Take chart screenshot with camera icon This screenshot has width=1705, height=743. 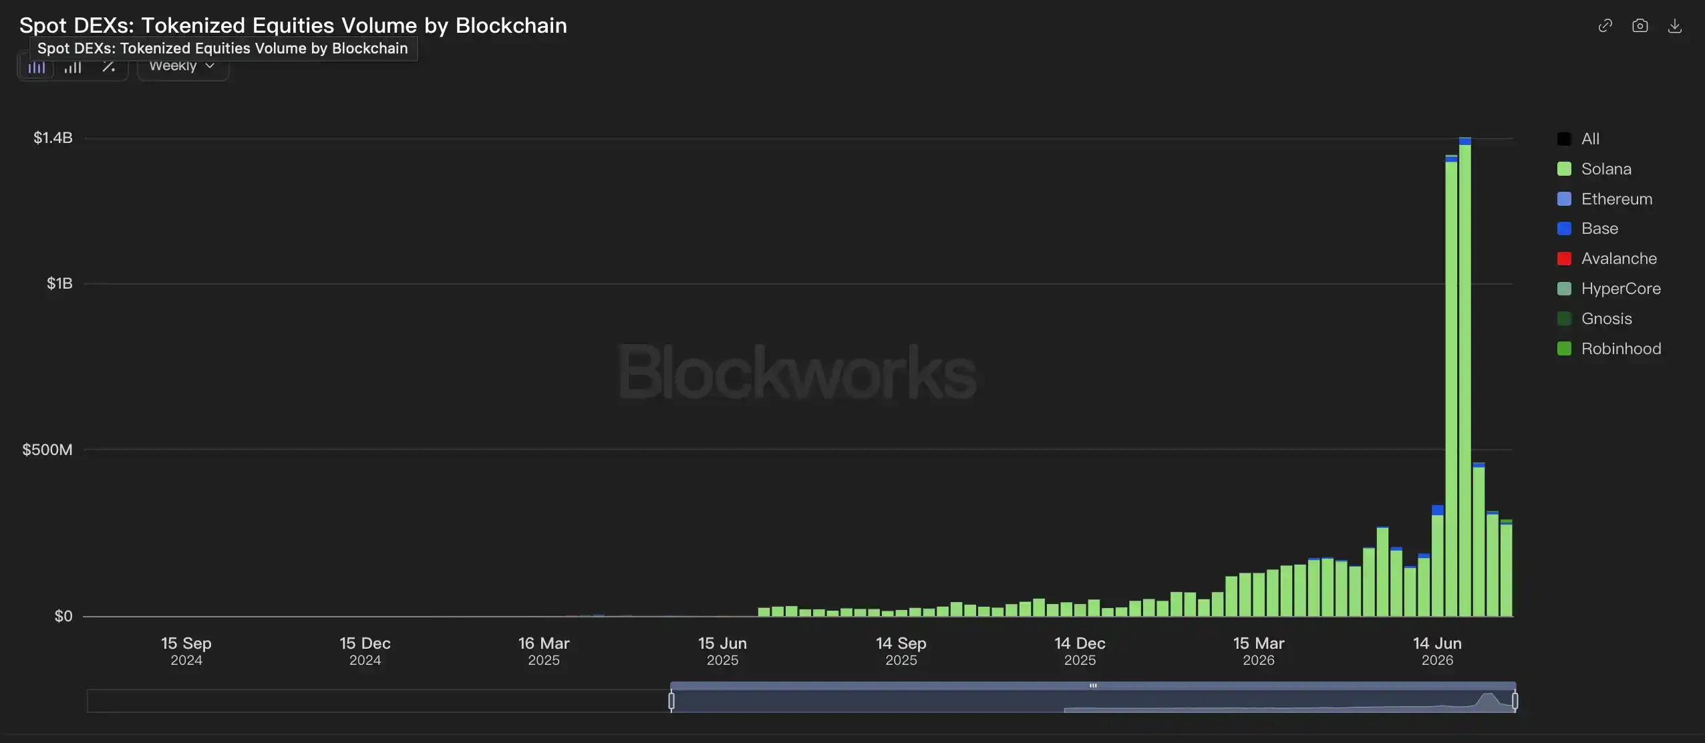point(1640,25)
